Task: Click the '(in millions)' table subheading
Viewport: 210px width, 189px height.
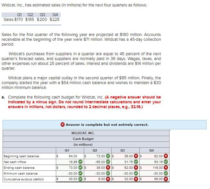Action: 83,145
